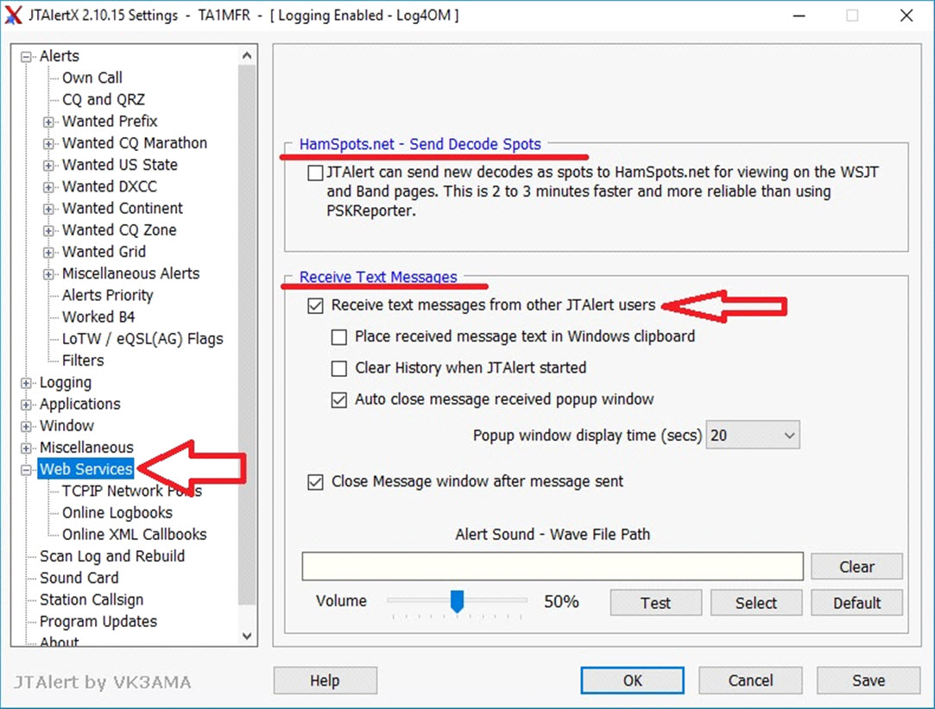This screenshot has height=709, width=935.
Task: Open the Filters tree item
Action: (83, 361)
